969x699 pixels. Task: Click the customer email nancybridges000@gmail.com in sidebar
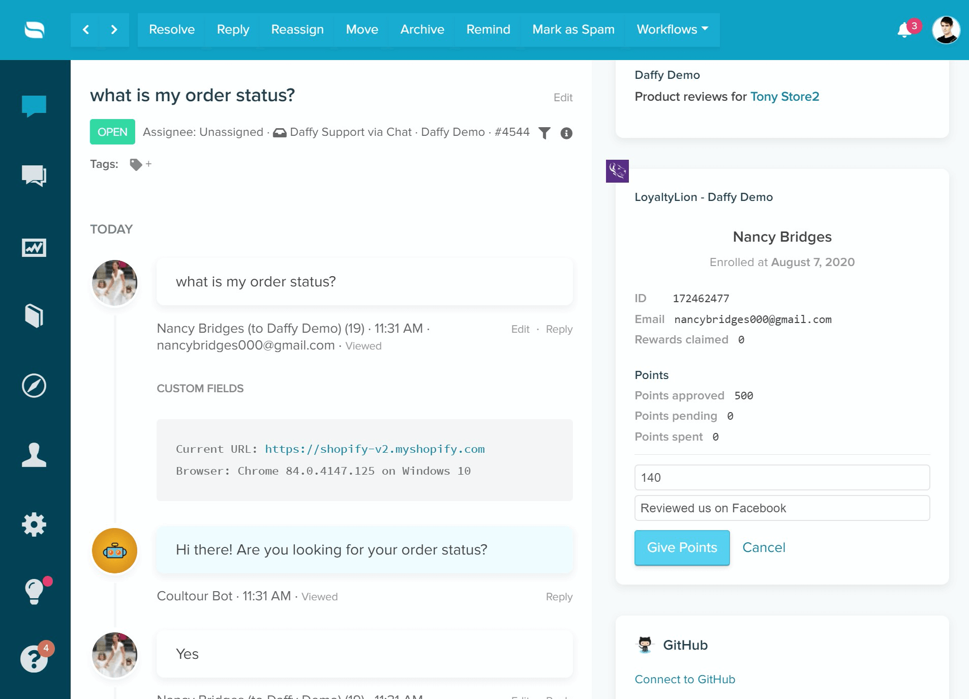752,319
